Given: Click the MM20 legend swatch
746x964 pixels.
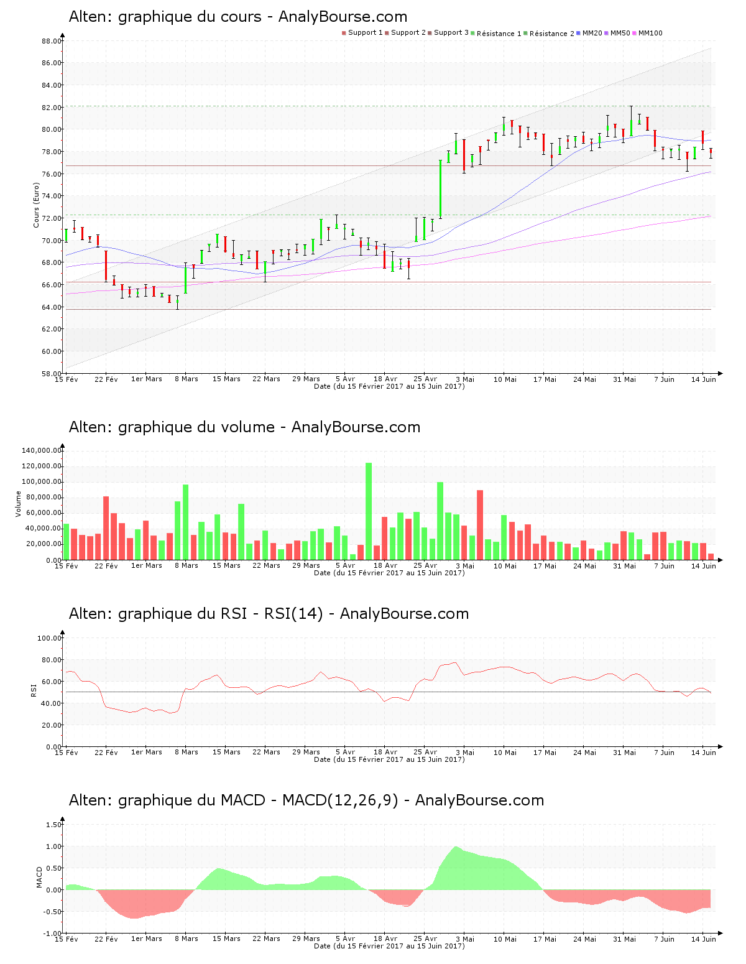Looking at the screenshot, I should (579, 33).
